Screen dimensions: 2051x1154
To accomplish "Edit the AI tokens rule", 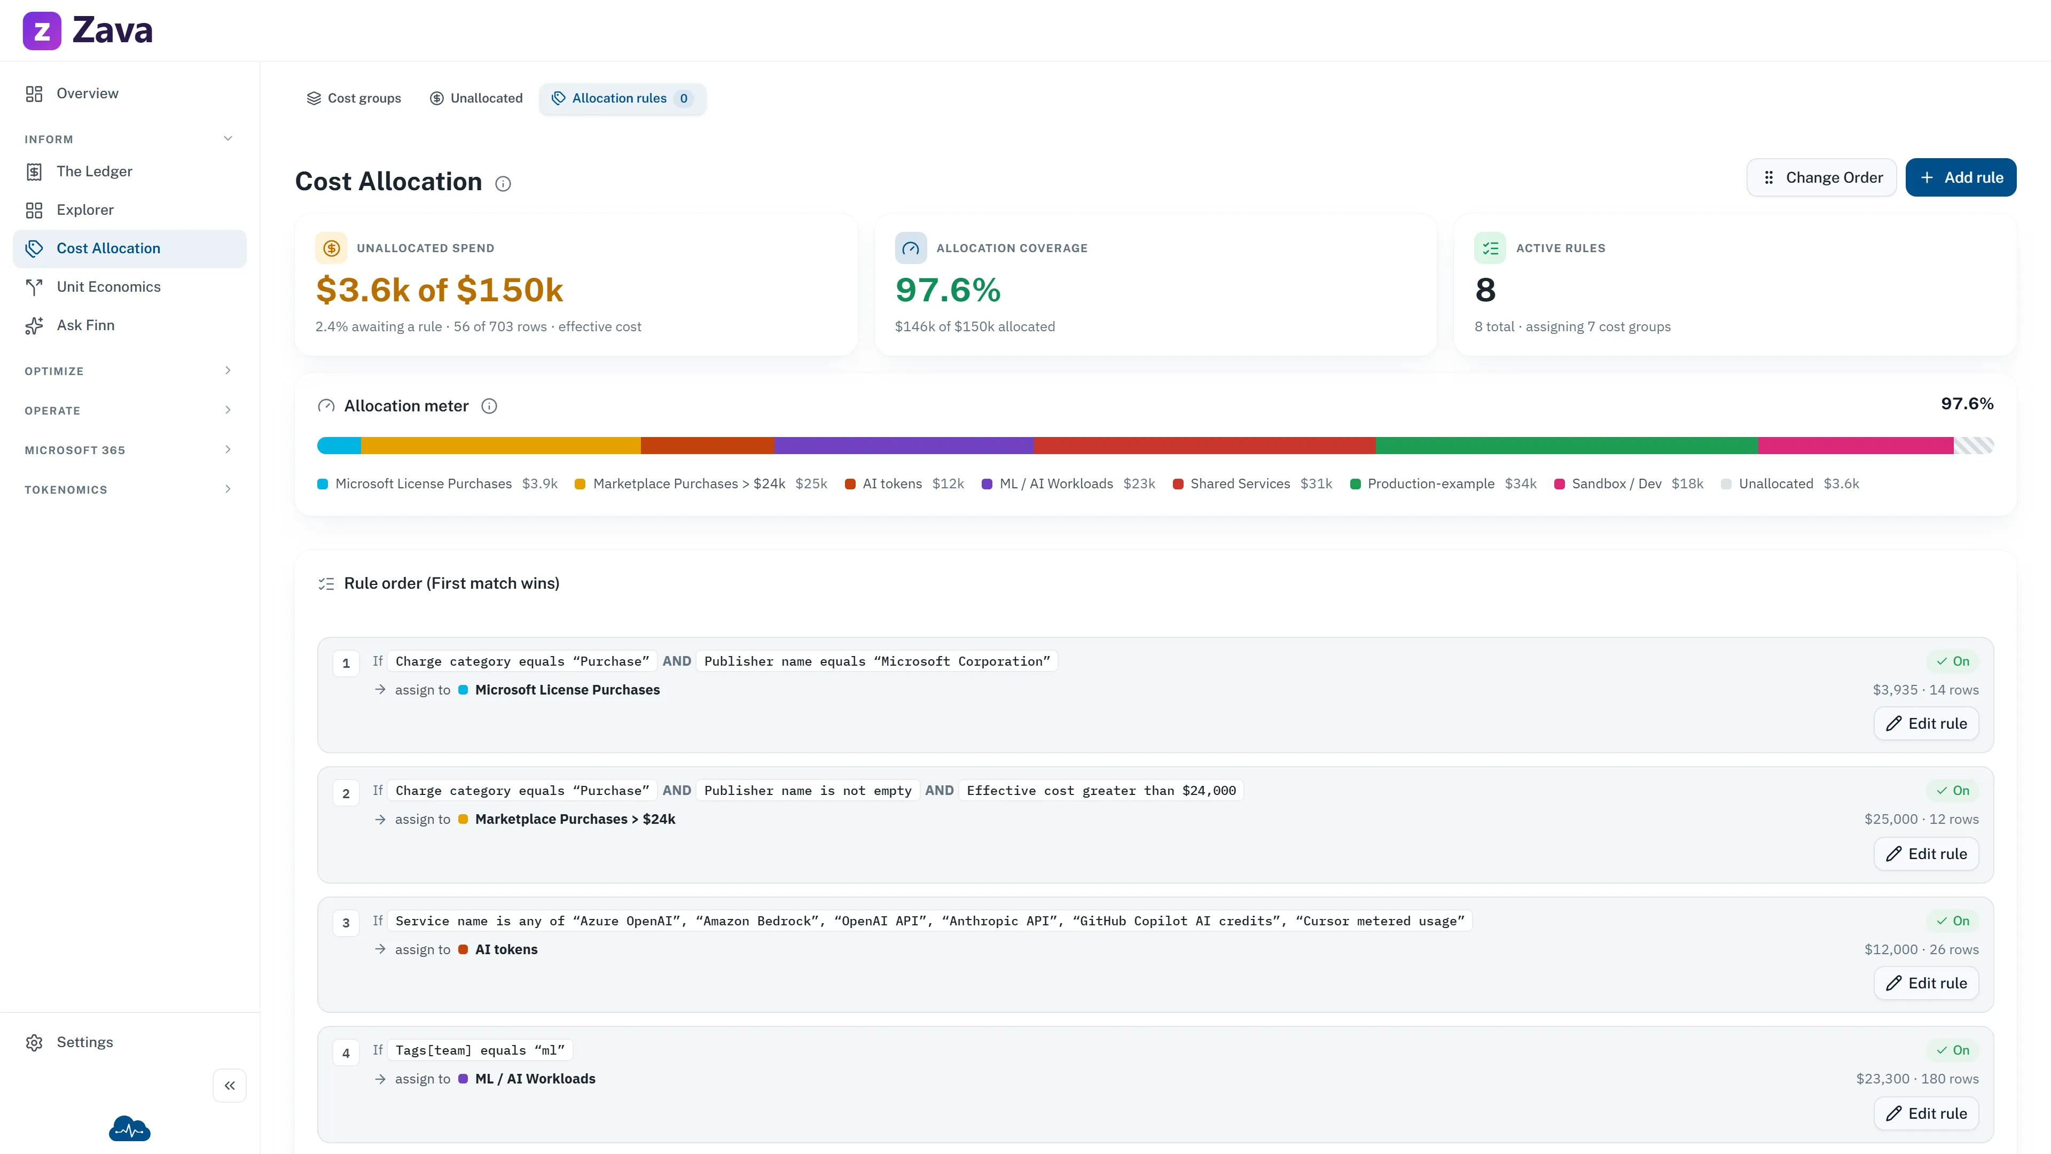I will tap(1926, 984).
